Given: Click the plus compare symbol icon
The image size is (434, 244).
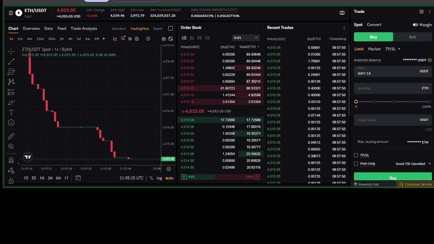Looking at the screenshot, I should tap(148, 39).
